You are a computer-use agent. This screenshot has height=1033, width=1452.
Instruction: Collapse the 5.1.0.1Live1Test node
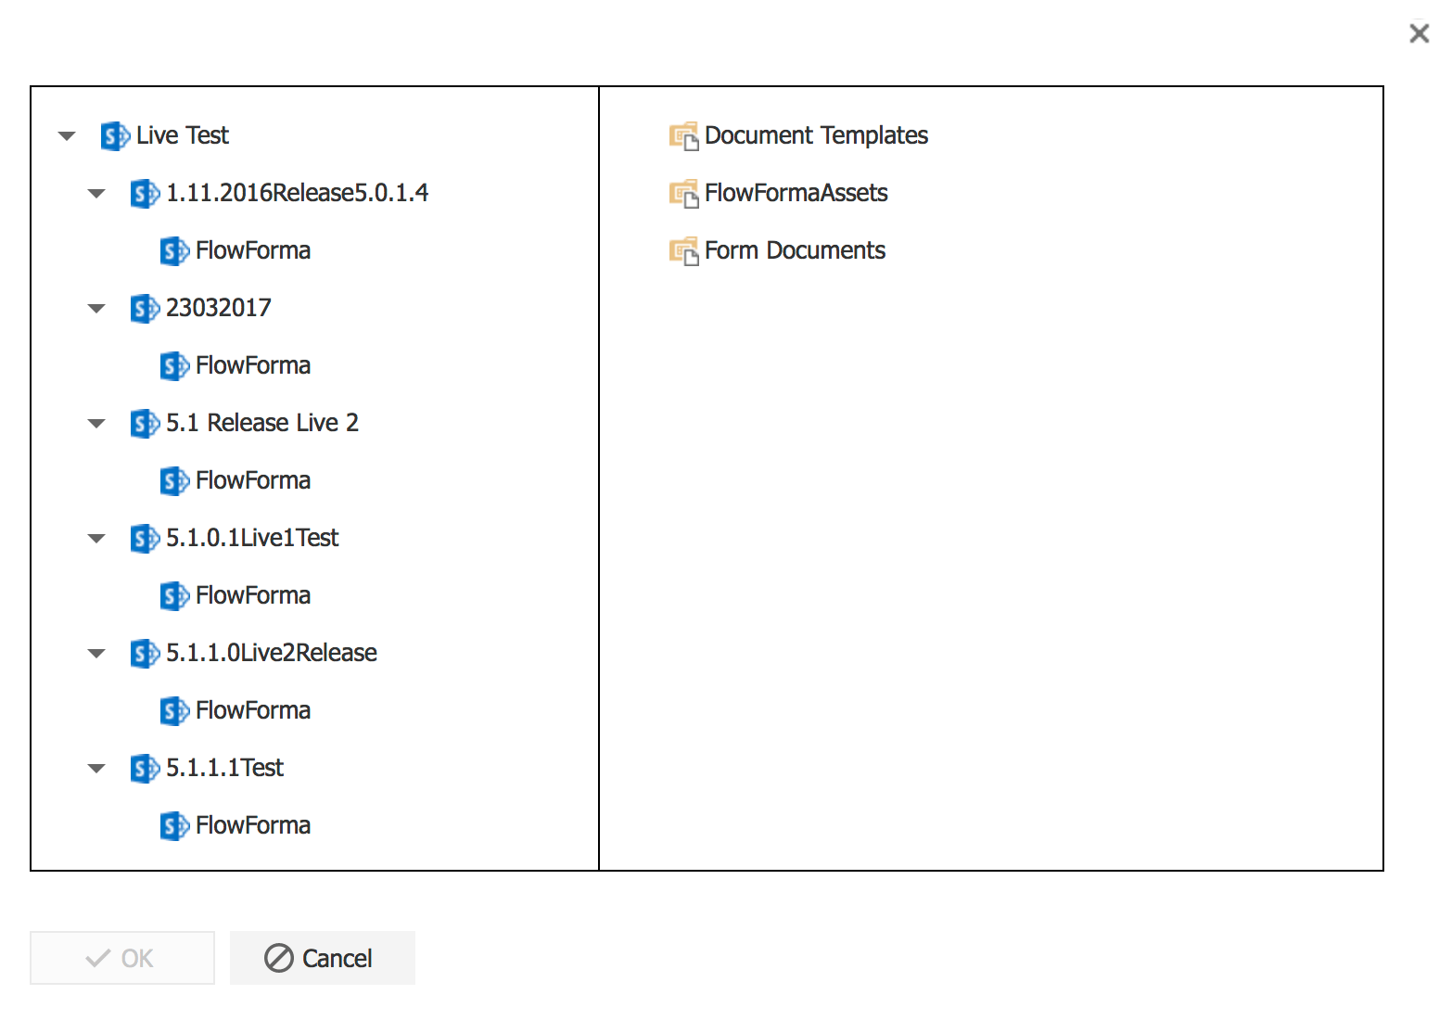coord(96,539)
